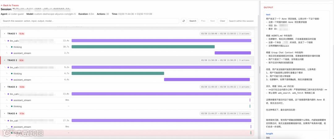Click the TRACE 1 time range pill 11:50:40
Screen dimensions: 334x139
(225, 34)
